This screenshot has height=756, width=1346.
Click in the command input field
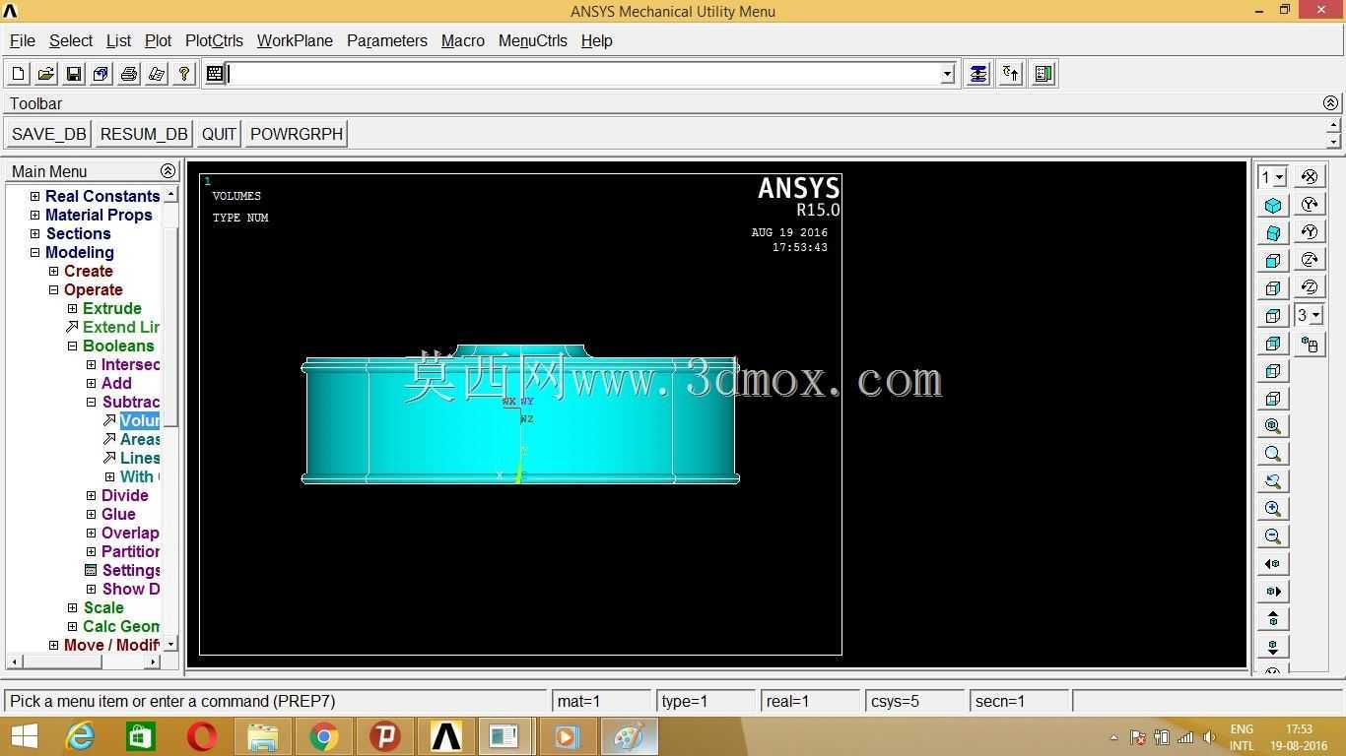pos(583,74)
